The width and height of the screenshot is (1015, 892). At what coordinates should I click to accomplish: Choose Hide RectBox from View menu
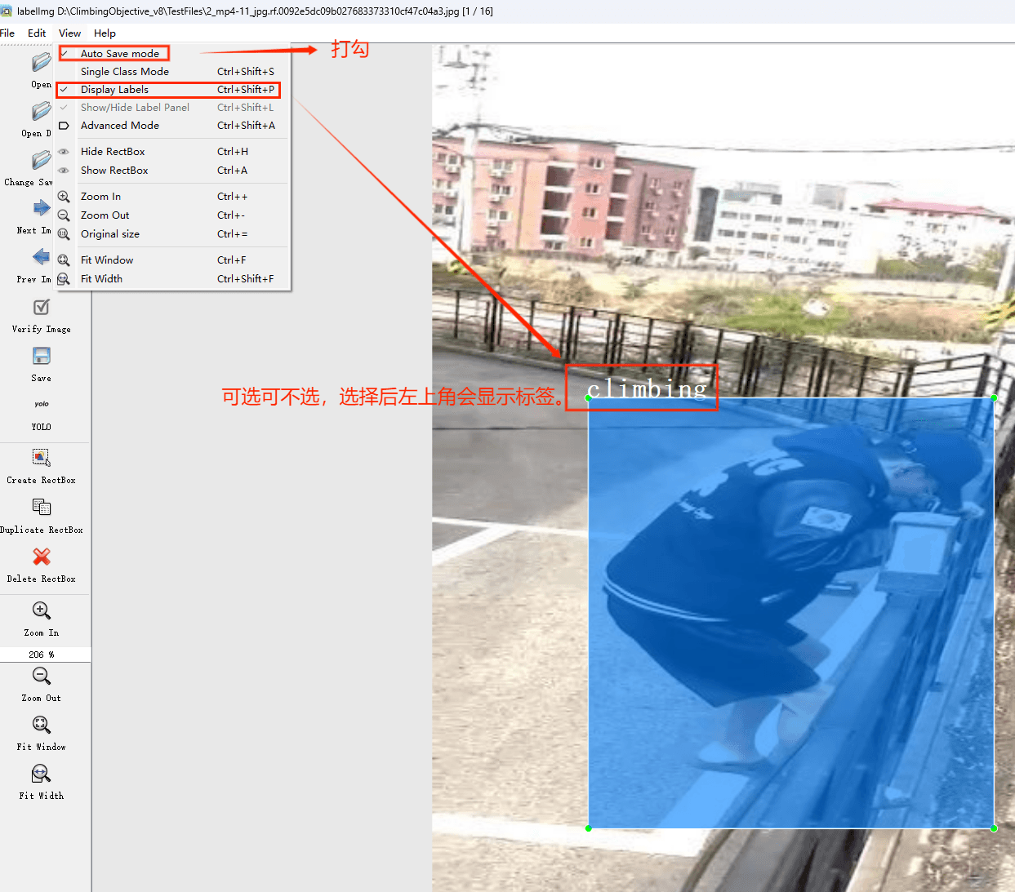113,152
